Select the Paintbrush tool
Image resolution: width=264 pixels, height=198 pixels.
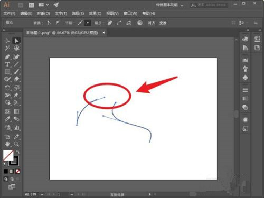point(16,72)
